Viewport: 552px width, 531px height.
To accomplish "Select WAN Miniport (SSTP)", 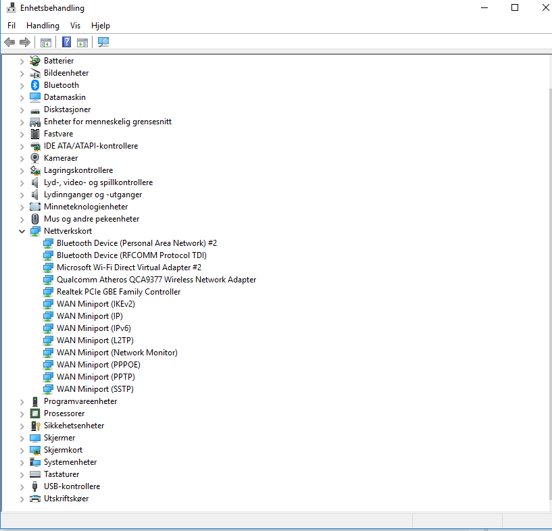I will coord(95,389).
